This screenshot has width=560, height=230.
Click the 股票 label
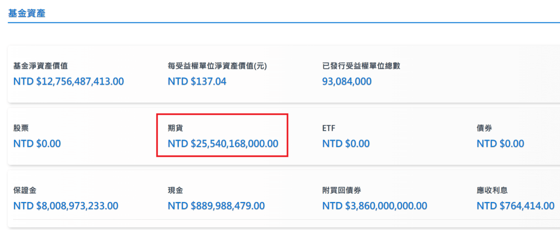tap(21, 128)
